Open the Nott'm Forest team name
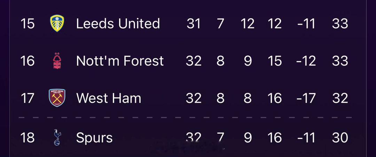 (x=120, y=61)
